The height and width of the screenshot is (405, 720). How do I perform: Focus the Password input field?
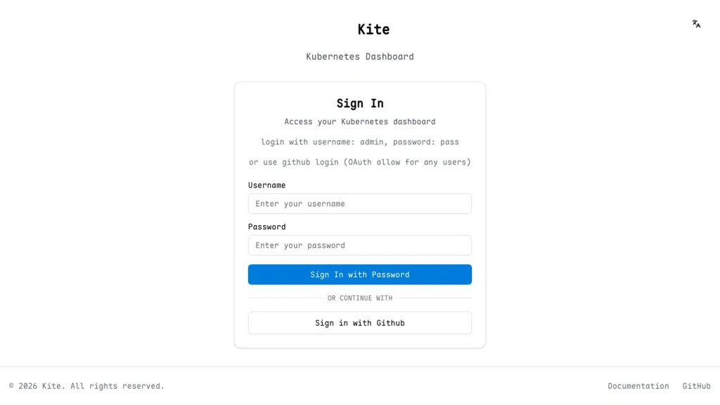359,245
